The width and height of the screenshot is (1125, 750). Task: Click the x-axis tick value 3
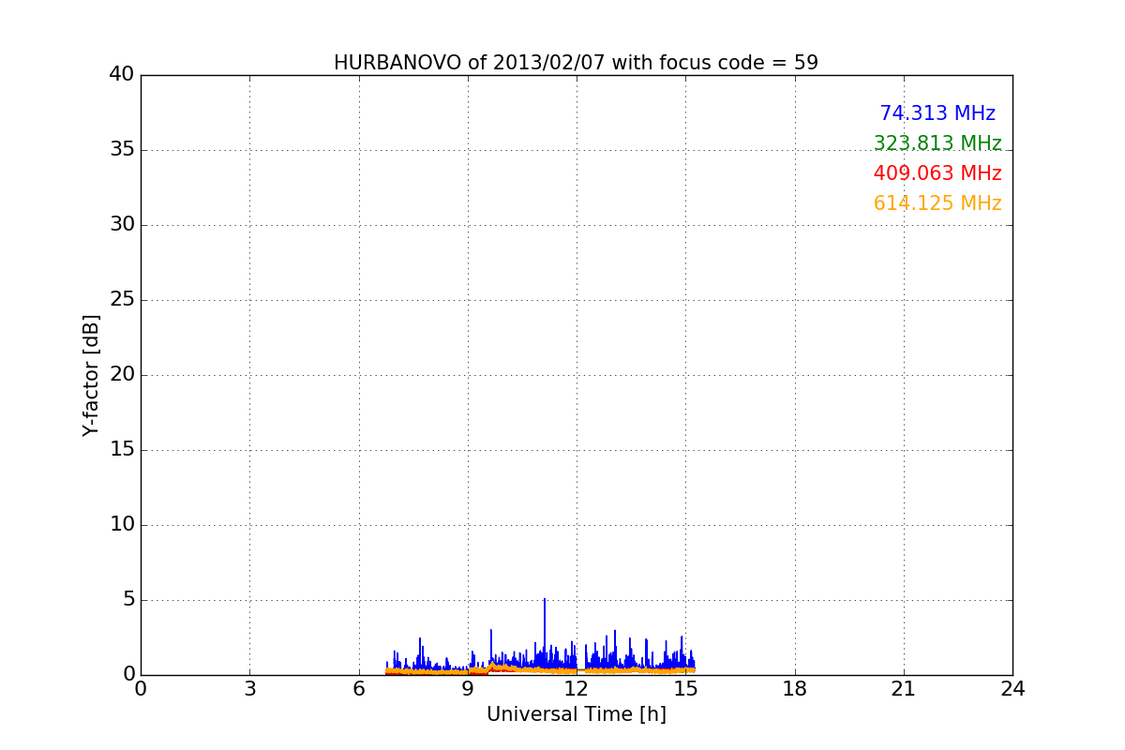[x=249, y=689]
